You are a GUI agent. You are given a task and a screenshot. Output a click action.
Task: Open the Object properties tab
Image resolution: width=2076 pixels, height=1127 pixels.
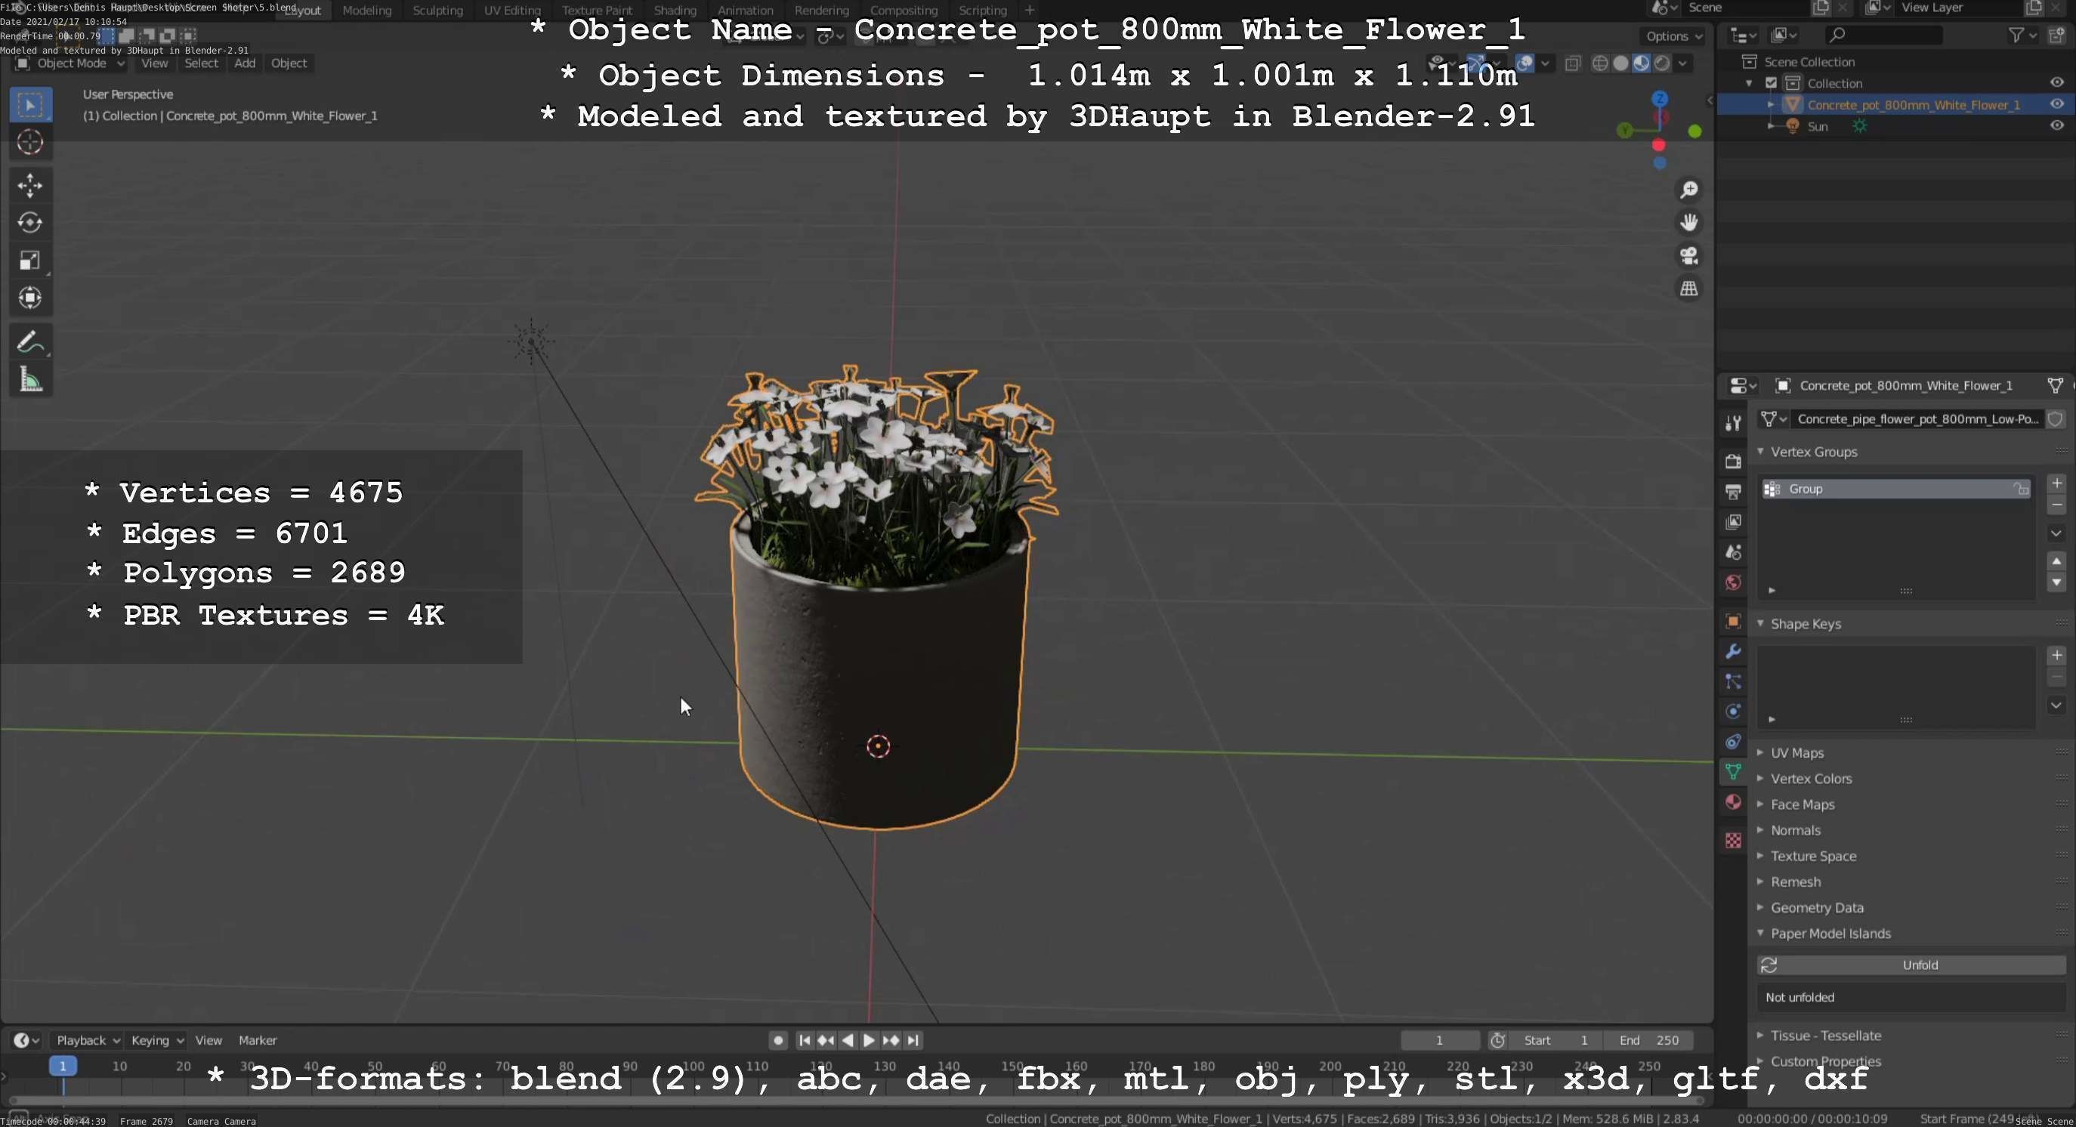[x=1733, y=621]
